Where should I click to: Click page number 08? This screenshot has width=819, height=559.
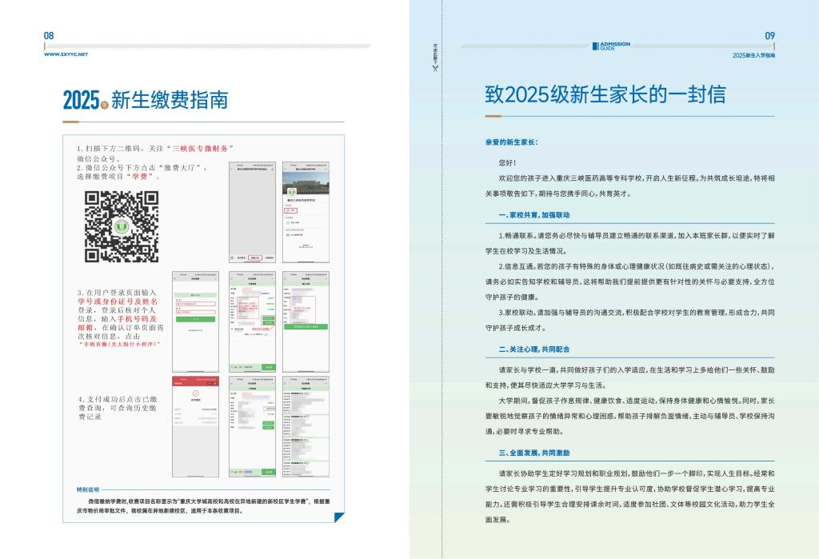49,35
